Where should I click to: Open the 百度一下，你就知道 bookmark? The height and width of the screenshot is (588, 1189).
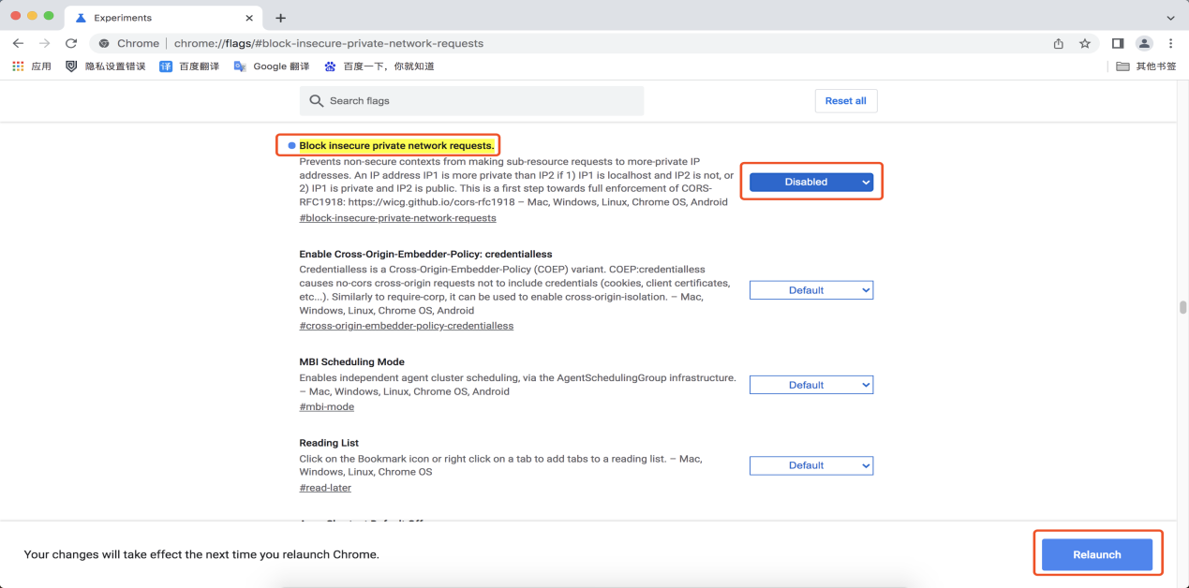pyautogui.click(x=379, y=66)
